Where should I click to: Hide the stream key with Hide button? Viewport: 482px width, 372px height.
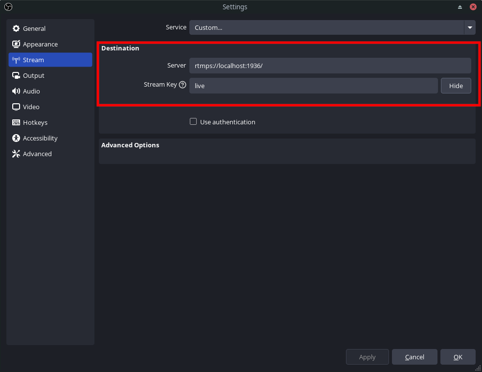pyautogui.click(x=456, y=86)
